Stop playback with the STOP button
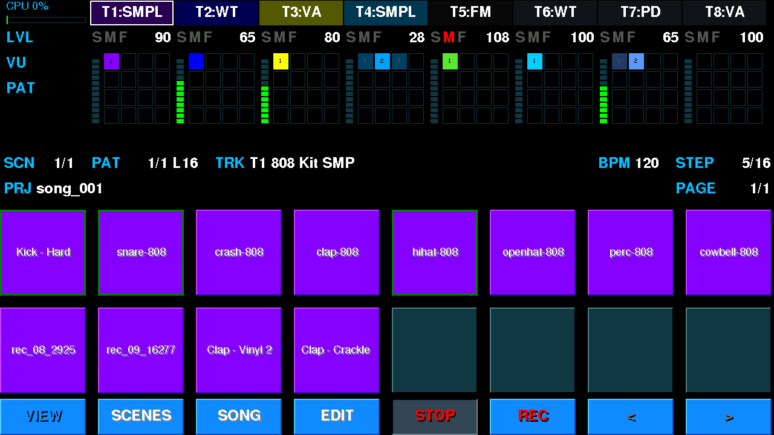The width and height of the screenshot is (774, 435). pyautogui.click(x=435, y=416)
